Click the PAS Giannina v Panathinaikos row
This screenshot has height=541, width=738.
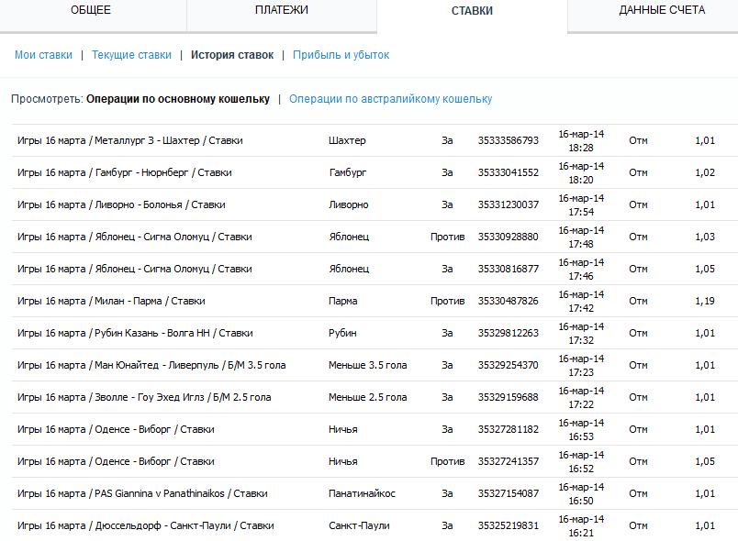[142, 493]
